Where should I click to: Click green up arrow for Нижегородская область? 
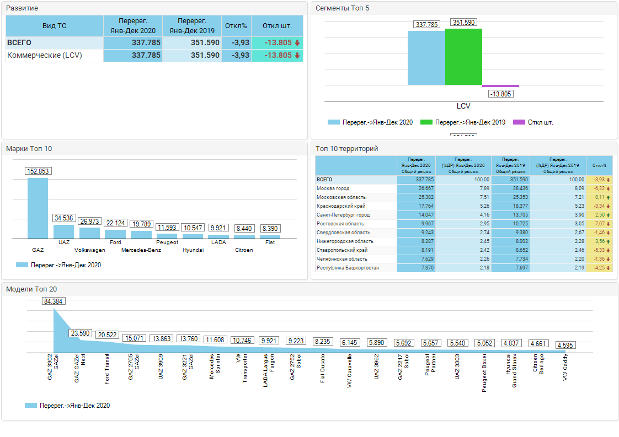[609, 241]
